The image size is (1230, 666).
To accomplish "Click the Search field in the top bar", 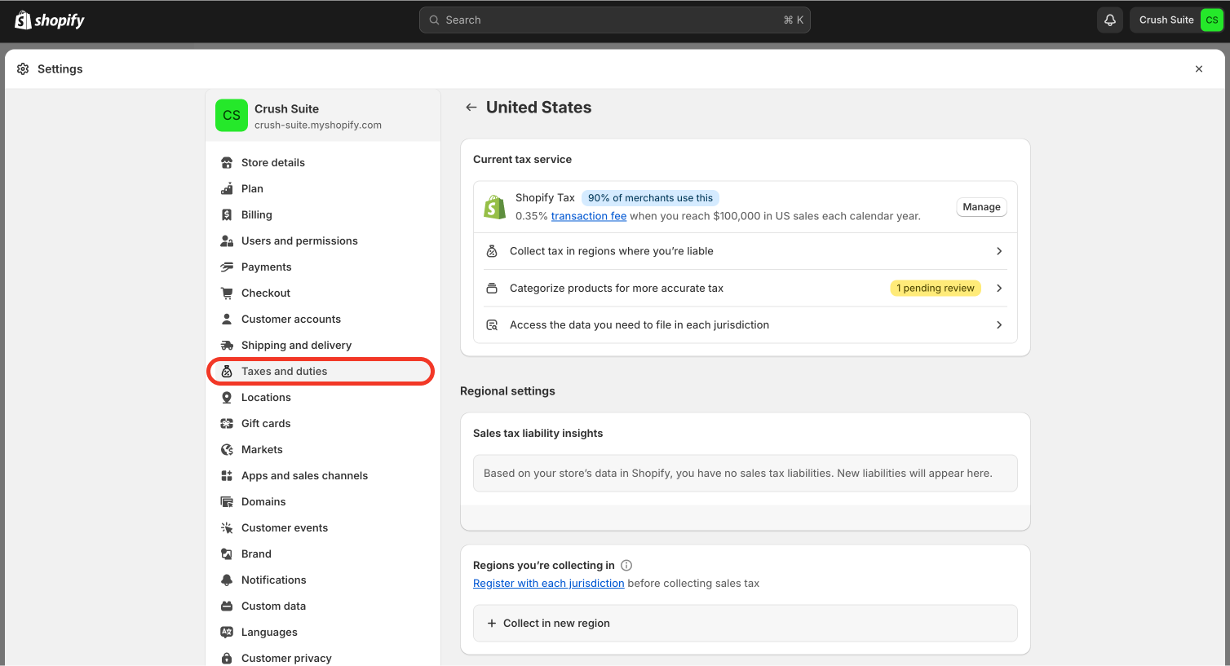I will 615,20.
